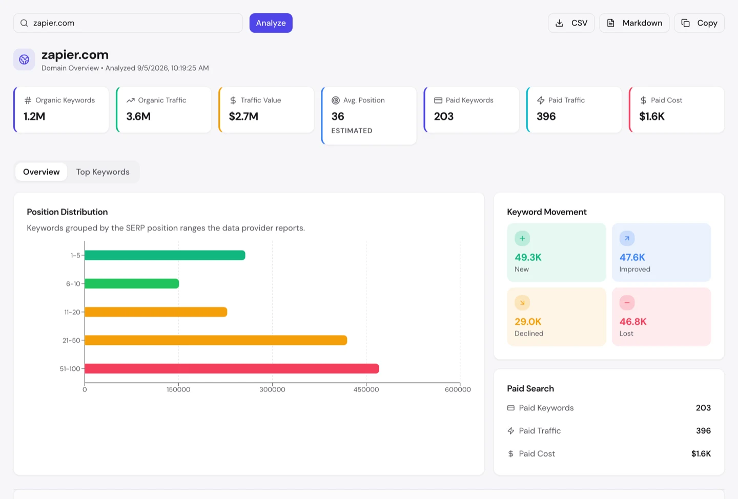Click the 396 value in Paid Search panel
This screenshot has height=499, width=738.
(703, 431)
